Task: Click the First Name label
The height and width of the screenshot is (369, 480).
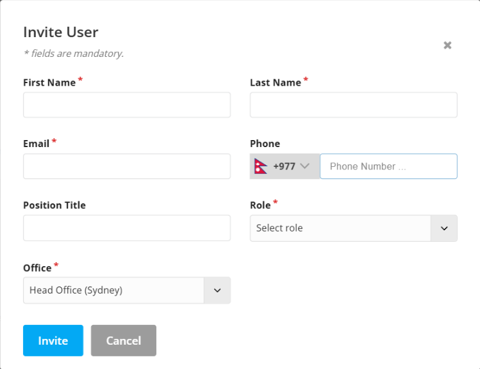Action: pos(49,82)
